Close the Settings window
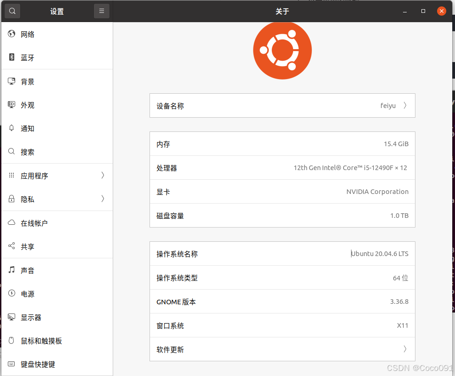 [x=442, y=11]
